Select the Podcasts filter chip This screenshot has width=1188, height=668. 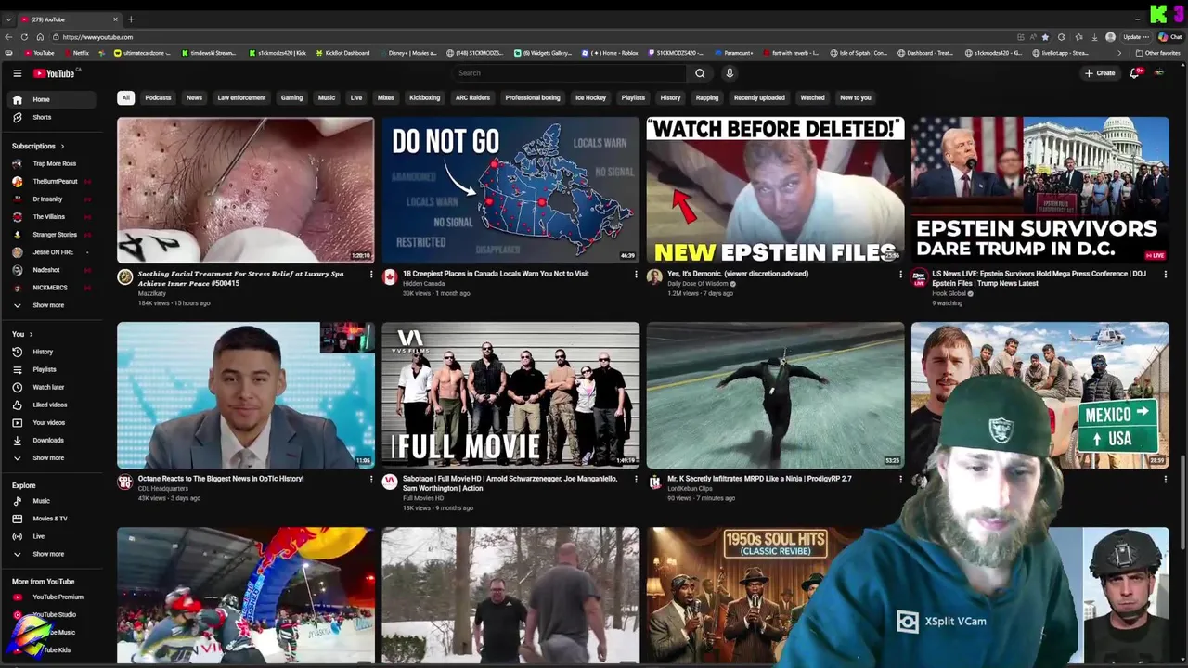(158, 97)
